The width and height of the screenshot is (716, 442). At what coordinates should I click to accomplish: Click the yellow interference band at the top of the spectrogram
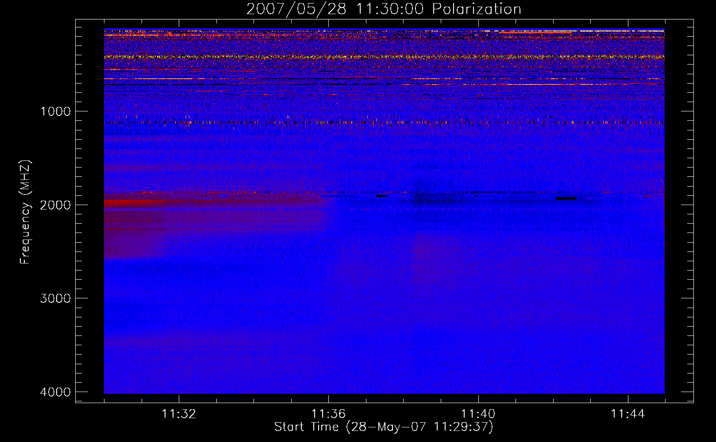[x=384, y=57]
